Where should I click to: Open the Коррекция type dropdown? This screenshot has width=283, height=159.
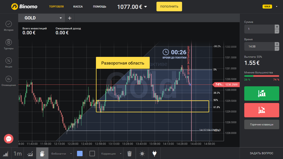111,154
